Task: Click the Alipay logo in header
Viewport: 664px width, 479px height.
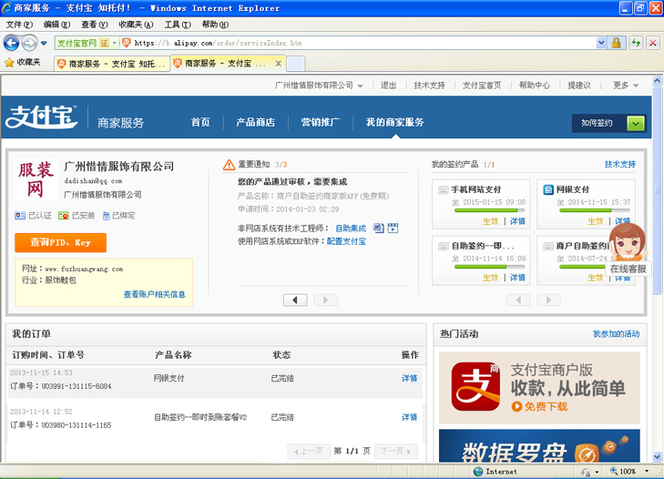Action: coord(43,119)
